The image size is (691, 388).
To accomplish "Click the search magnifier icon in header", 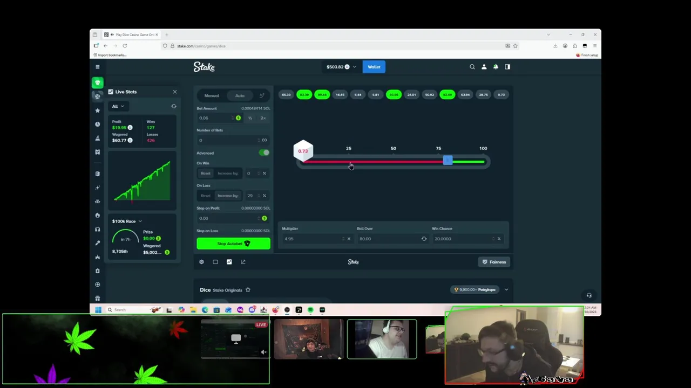I will tap(472, 67).
